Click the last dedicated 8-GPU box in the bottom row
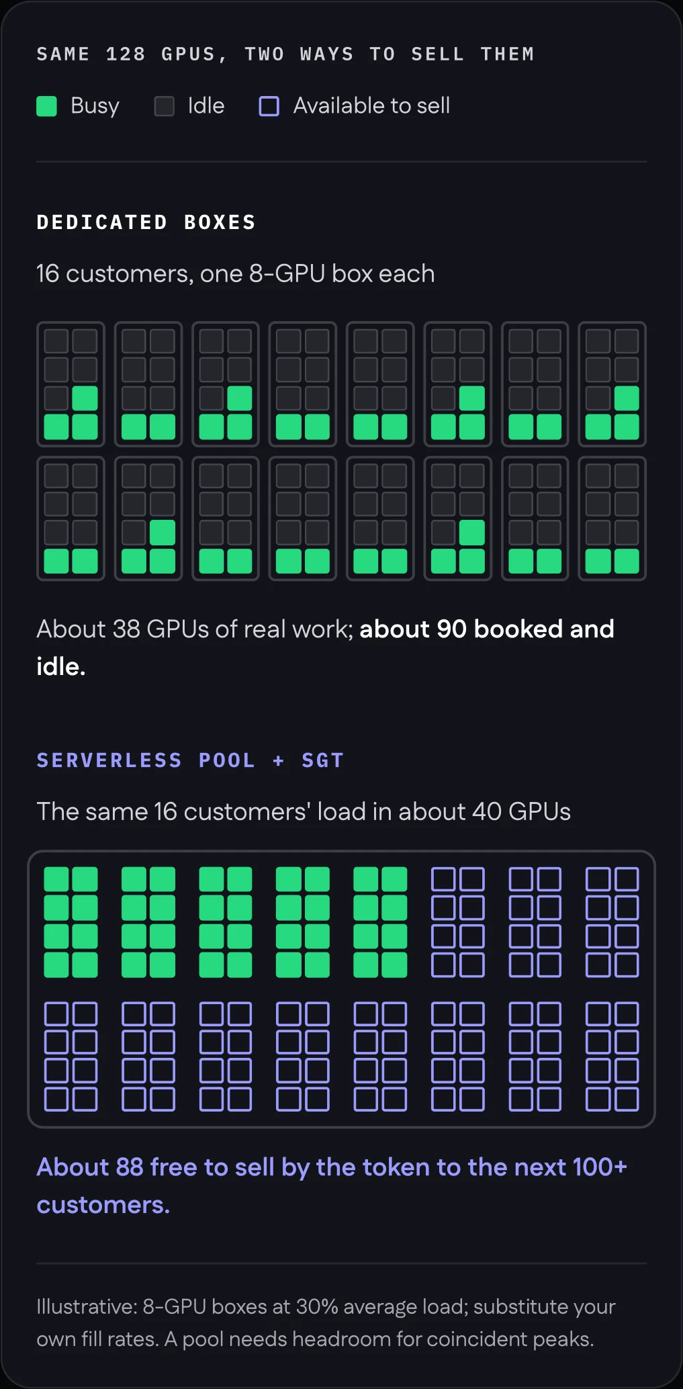Screen dimensions: 683x1389 click(x=612, y=519)
